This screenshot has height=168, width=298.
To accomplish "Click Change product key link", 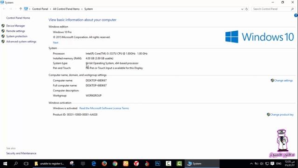I will [x=282, y=115].
